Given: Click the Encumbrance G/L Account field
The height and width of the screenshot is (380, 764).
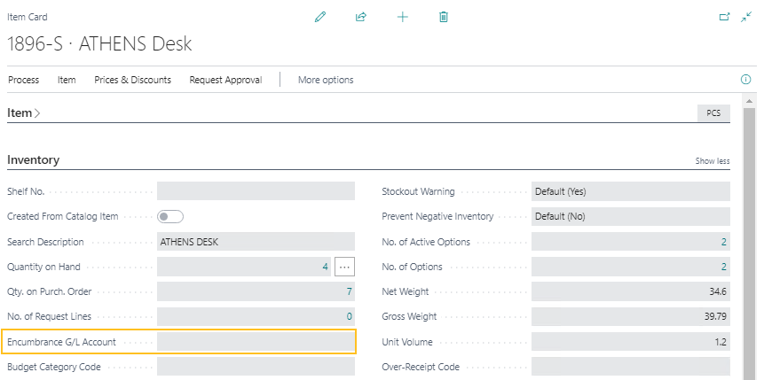Looking at the screenshot, I should [x=256, y=342].
